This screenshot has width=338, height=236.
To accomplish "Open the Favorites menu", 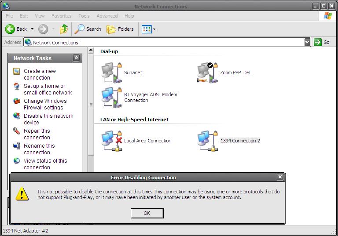I will pyautogui.click(x=62, y=16).
